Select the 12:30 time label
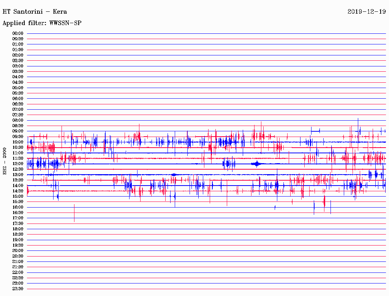Image resolution: width=389 pixels, height=296 pixels. click(x=18, y=169)
